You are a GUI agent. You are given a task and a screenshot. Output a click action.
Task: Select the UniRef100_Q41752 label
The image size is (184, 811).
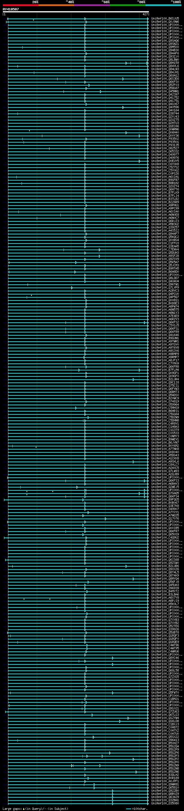(165, 98)
